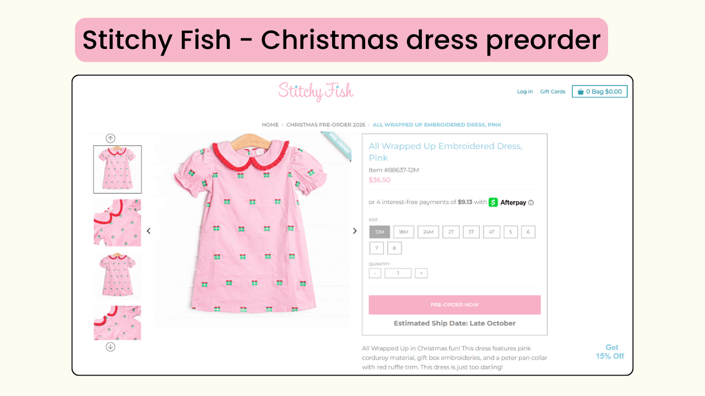Viewport: 705px width, 396px height.
Task: Increase quantity with plus button
Action: point(421,273)
